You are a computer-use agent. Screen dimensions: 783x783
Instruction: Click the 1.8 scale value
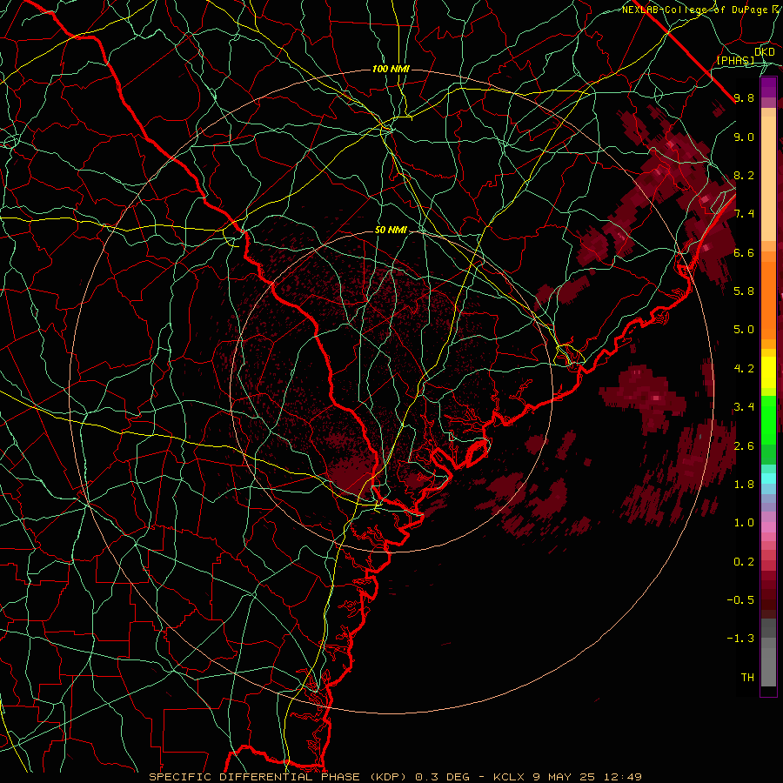[x=744, y=485]
